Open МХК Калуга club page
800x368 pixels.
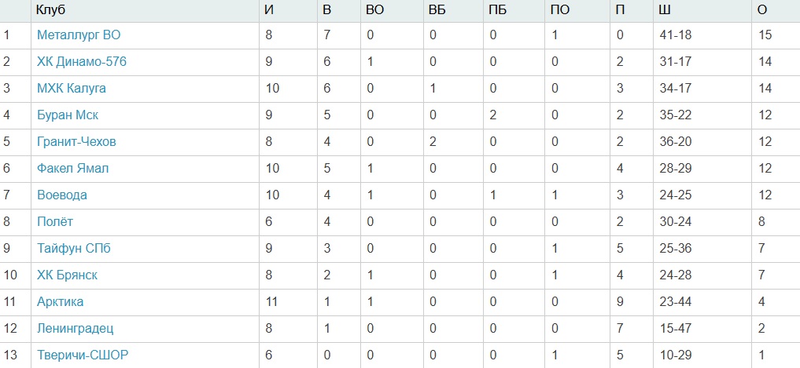tap(72, 89)
